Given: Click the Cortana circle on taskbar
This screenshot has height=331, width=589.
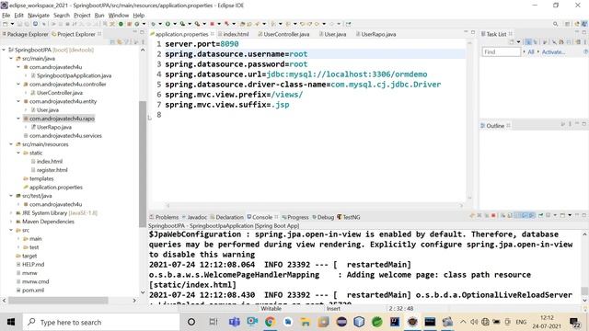Looking at the screenshot, I should point(191,322).
